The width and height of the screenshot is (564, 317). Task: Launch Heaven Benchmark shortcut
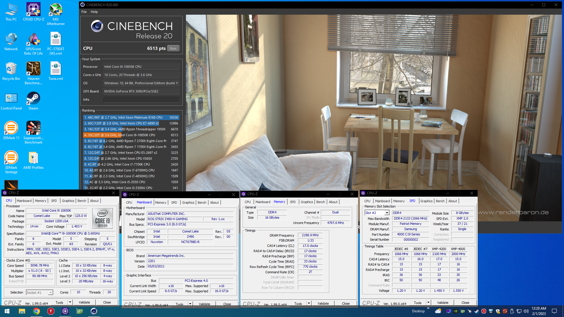pyautogui.click(x=33, y=73)
